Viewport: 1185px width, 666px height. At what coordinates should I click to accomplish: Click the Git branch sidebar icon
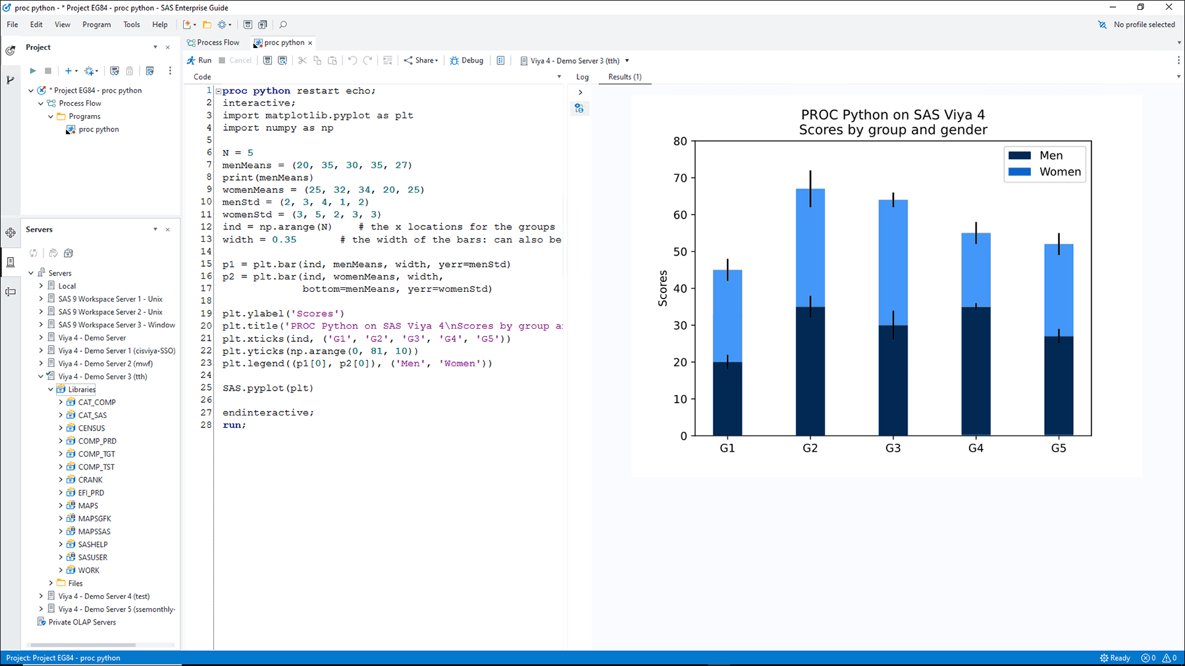tap(11, 80)
